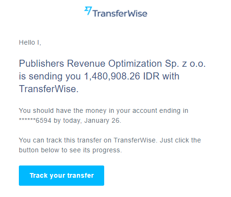
Task: Click the IDR currency code
Action: [151, 76]
